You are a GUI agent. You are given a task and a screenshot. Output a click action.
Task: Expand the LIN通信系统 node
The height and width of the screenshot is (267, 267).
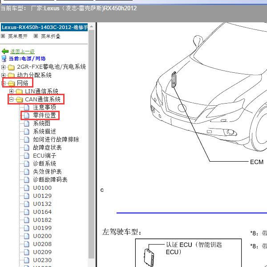click(x=11, y=91)
